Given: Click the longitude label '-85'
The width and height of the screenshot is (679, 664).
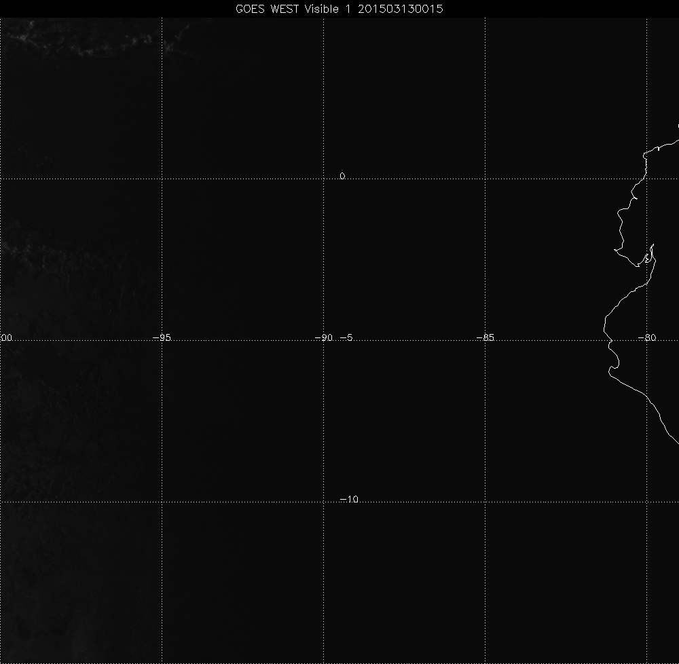Looking at the screenshot, I should [x=485, y=337].
